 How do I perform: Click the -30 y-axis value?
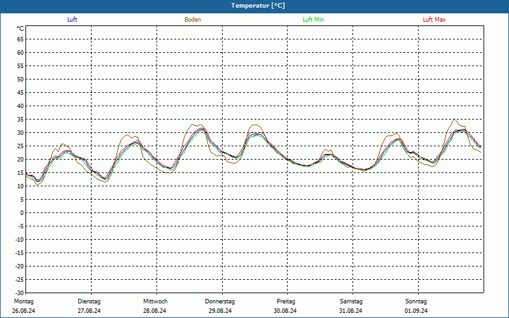pyautogui.click(x=20, y=293)
